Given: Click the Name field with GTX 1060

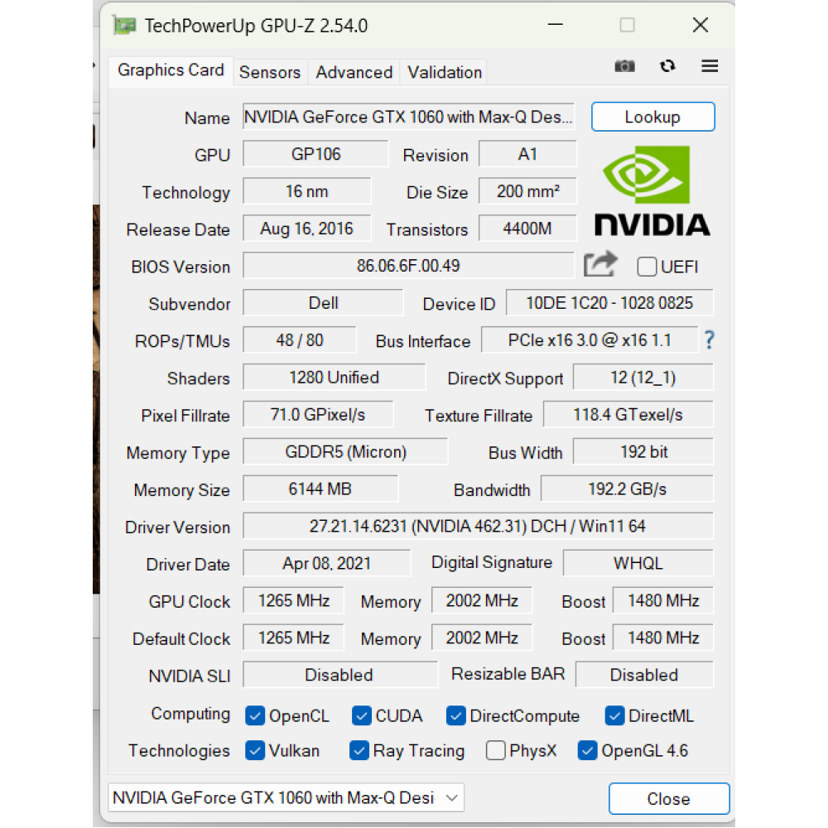Looking at the screenshot, I should (x=408, y=117).
